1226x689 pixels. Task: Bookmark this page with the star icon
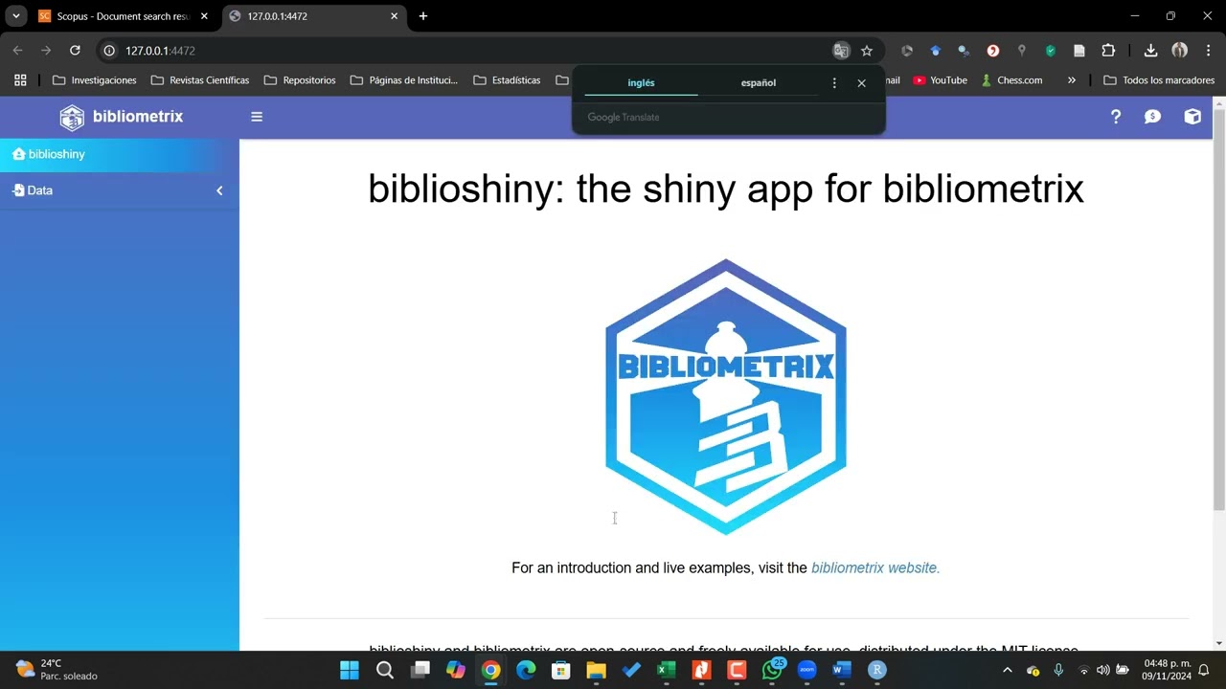click(867, 51)
